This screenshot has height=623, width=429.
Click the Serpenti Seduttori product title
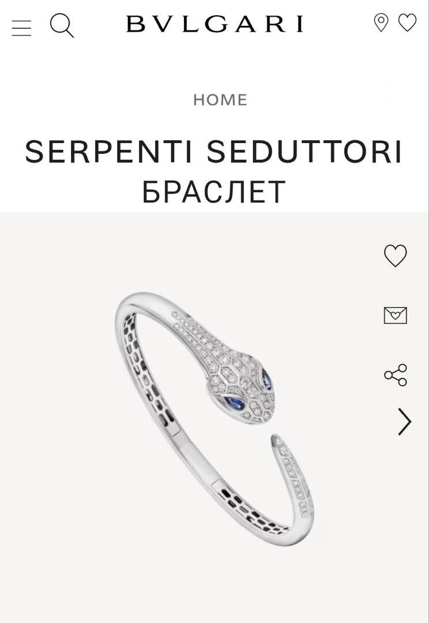pyautogui.click(x=214, y=151)
